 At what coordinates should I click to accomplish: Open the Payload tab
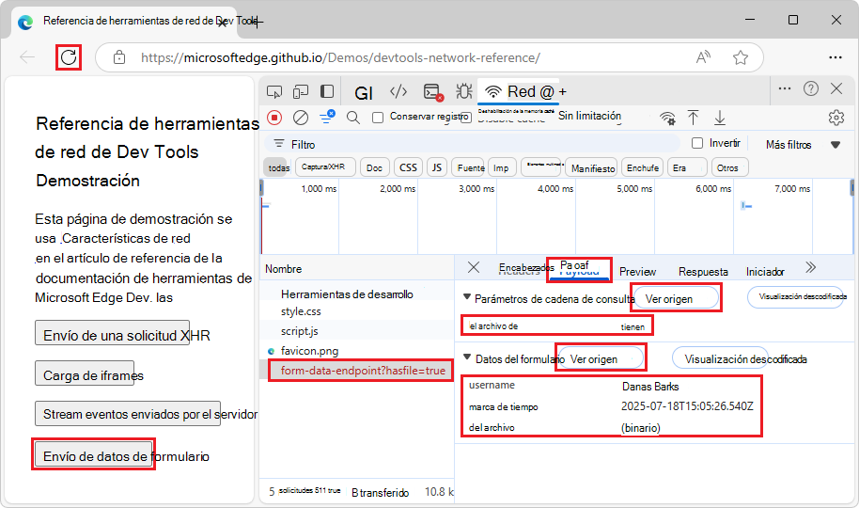click(579, 269)
